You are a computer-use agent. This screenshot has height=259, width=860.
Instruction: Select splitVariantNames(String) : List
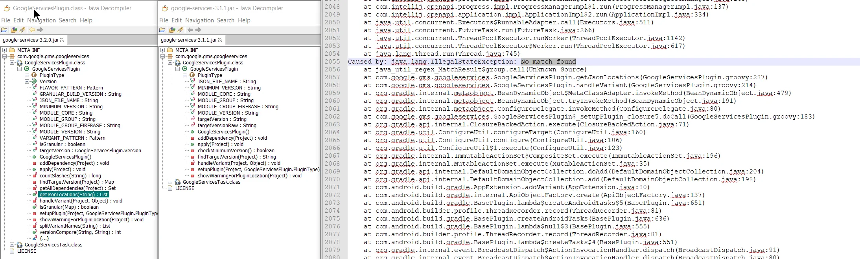75,226
